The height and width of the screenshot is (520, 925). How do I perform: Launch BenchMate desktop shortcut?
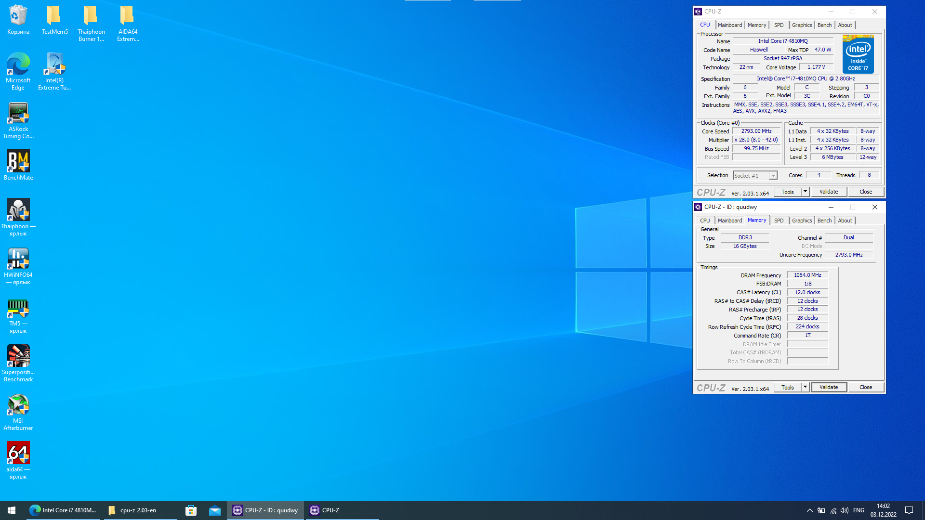18,165
